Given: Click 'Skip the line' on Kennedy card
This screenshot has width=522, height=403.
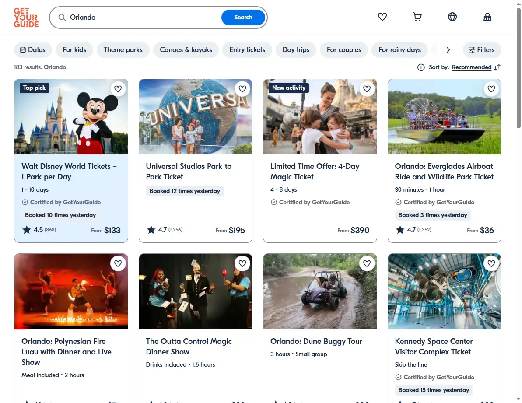Looking at the screenshot, I should (411, 365).
